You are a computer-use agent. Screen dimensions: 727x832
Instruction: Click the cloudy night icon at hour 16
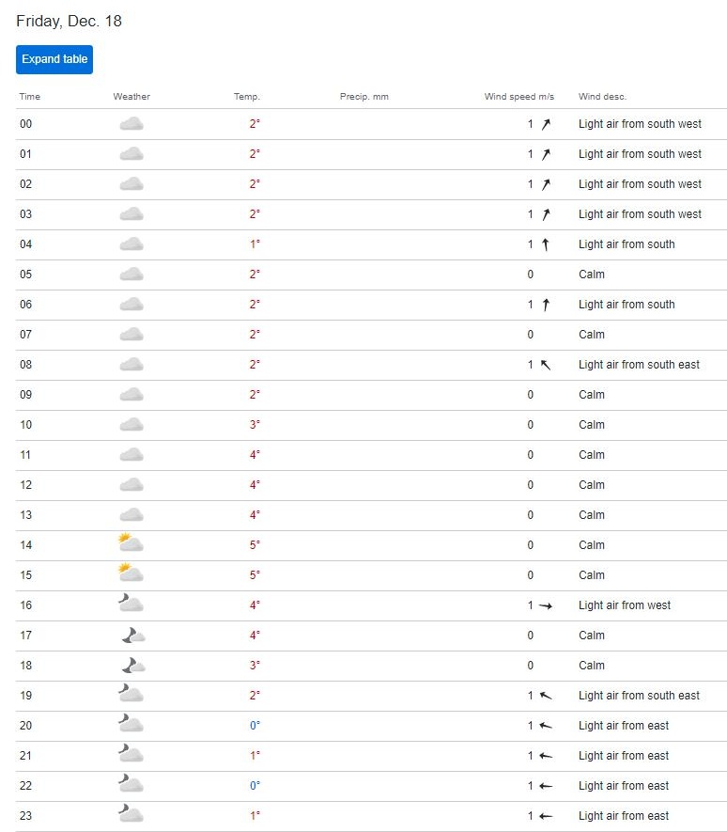(131, 604)
